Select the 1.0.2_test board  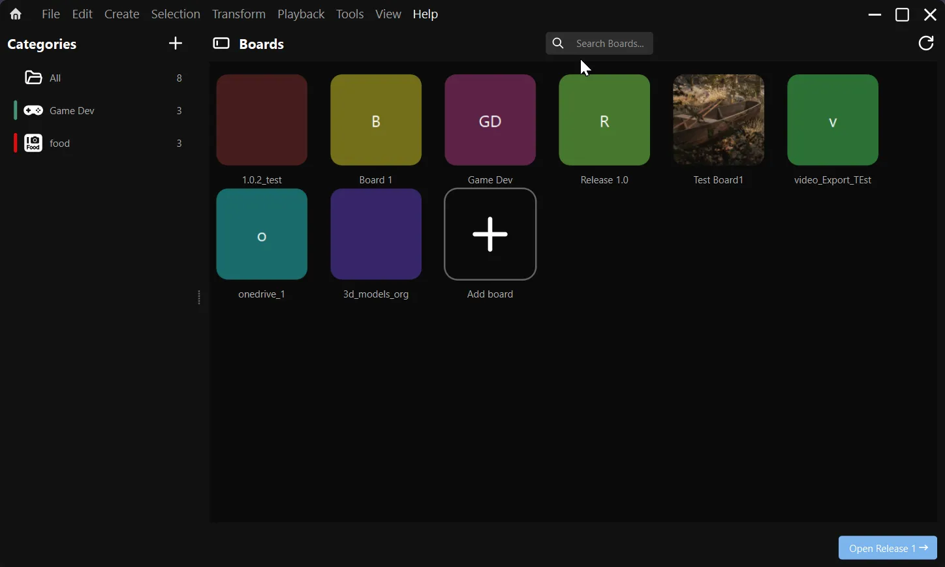[262, 121]
